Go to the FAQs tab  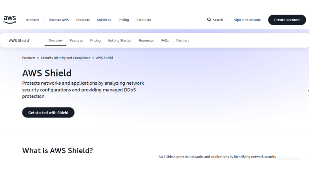pyautogui.click(x=165, y=41)
